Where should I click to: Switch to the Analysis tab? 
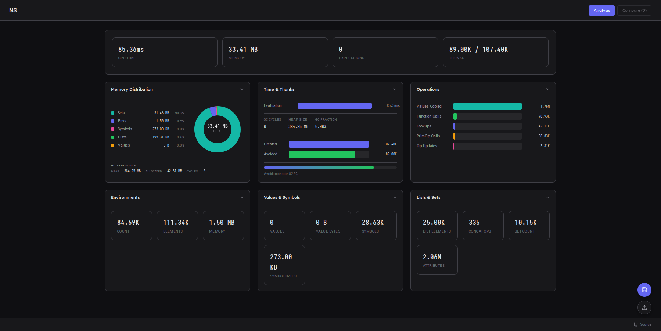pos(601,10)
